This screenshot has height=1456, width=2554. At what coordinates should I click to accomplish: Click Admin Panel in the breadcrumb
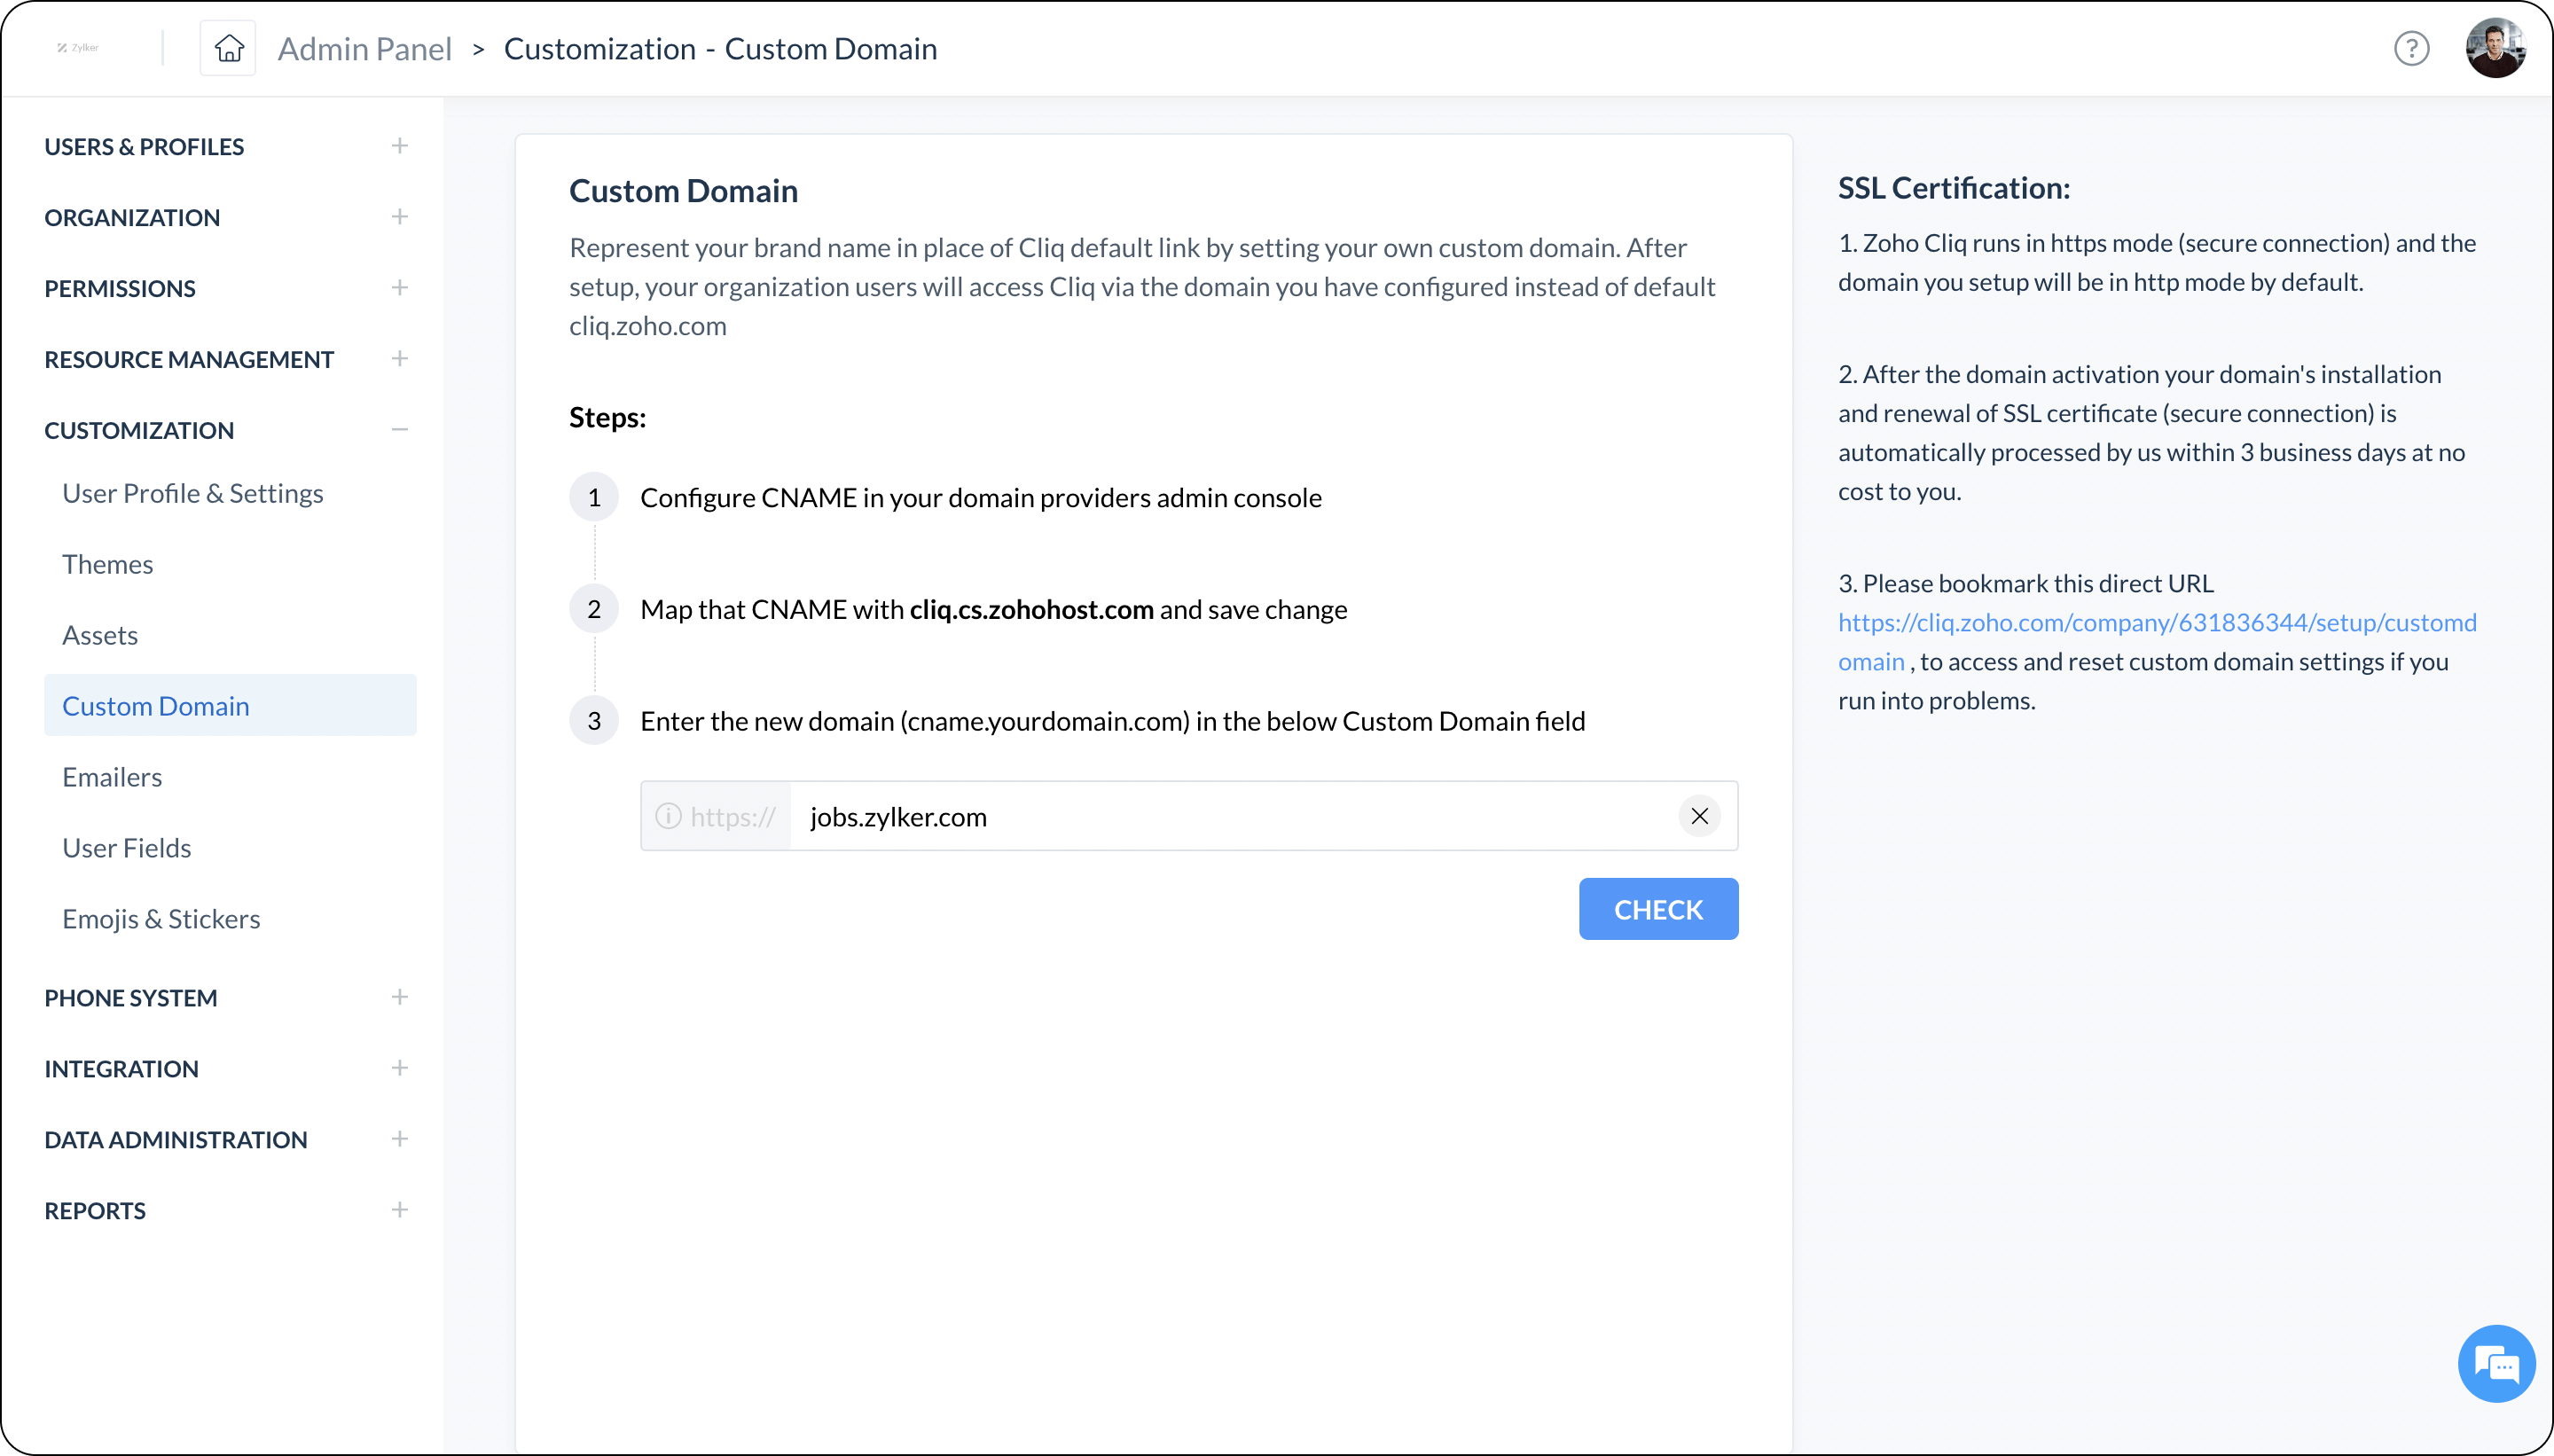pos(365,48)
